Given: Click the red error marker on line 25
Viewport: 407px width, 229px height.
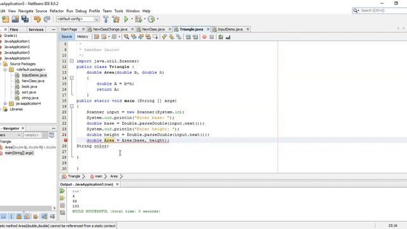Looking at the screenshot, I should pos(66,140).
